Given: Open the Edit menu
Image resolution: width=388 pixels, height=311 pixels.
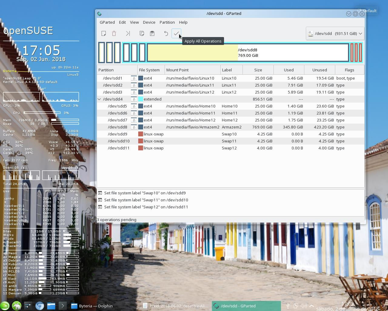Looking at the screenshot, I should coord(122,22).
